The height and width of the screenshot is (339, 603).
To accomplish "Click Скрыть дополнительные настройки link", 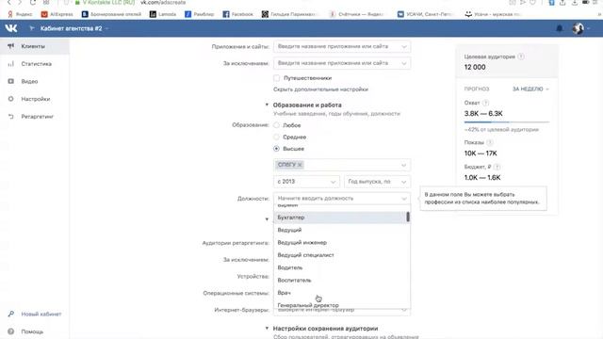I will (x=320, y=89).
